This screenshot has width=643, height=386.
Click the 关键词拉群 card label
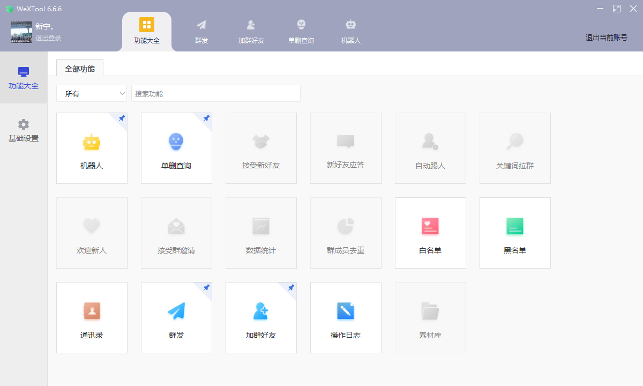point(515,166)
